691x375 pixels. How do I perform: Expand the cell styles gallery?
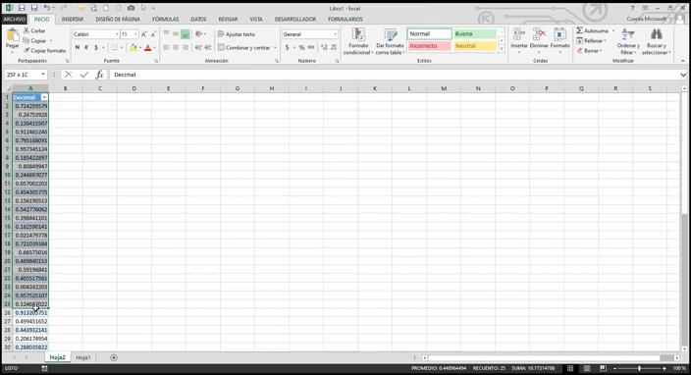pyautogui.click(x=502, y=49)
